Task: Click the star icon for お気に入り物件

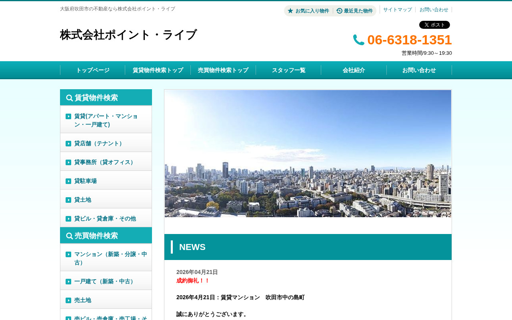Action: [x=290, y=11]
